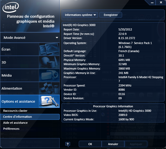Viewport: 166px width, 149px height.
Task: Click the report time value 22:6:9
Action: tap(122, 34)
